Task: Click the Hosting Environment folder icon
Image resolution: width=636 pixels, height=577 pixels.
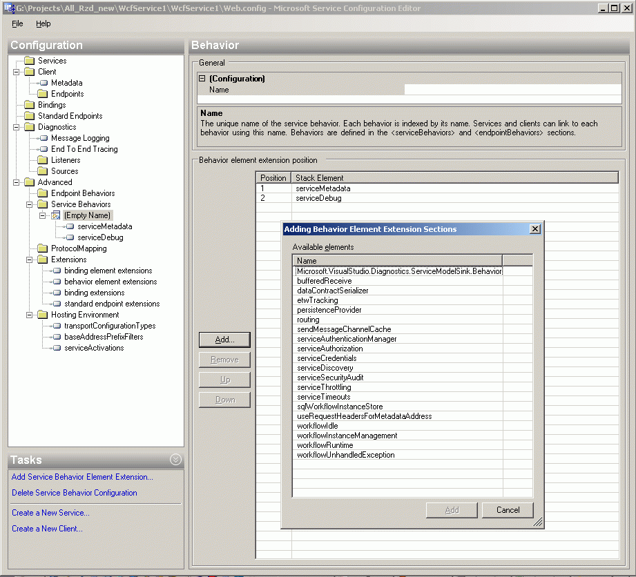Action: click(43, 315)
